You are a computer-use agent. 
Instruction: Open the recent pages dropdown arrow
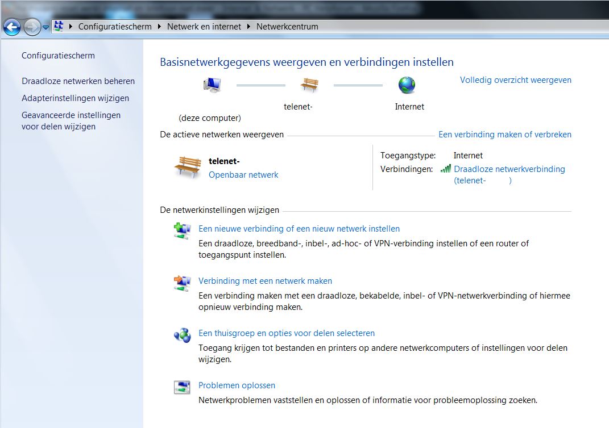[x=45, y=26]
